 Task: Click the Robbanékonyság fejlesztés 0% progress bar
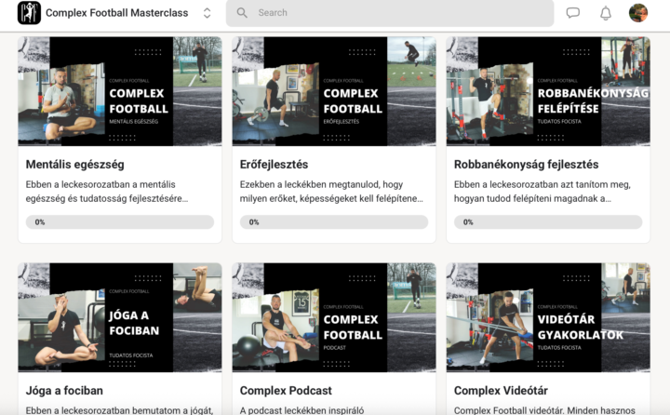(548, 222)
